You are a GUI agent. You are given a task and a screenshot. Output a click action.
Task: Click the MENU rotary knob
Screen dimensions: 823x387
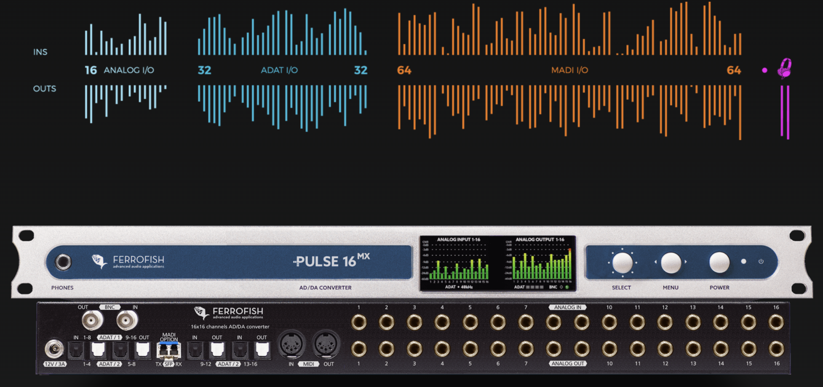671,262
